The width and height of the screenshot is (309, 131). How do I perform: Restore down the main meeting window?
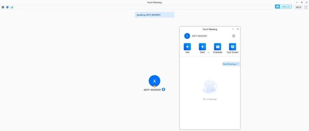302,2
